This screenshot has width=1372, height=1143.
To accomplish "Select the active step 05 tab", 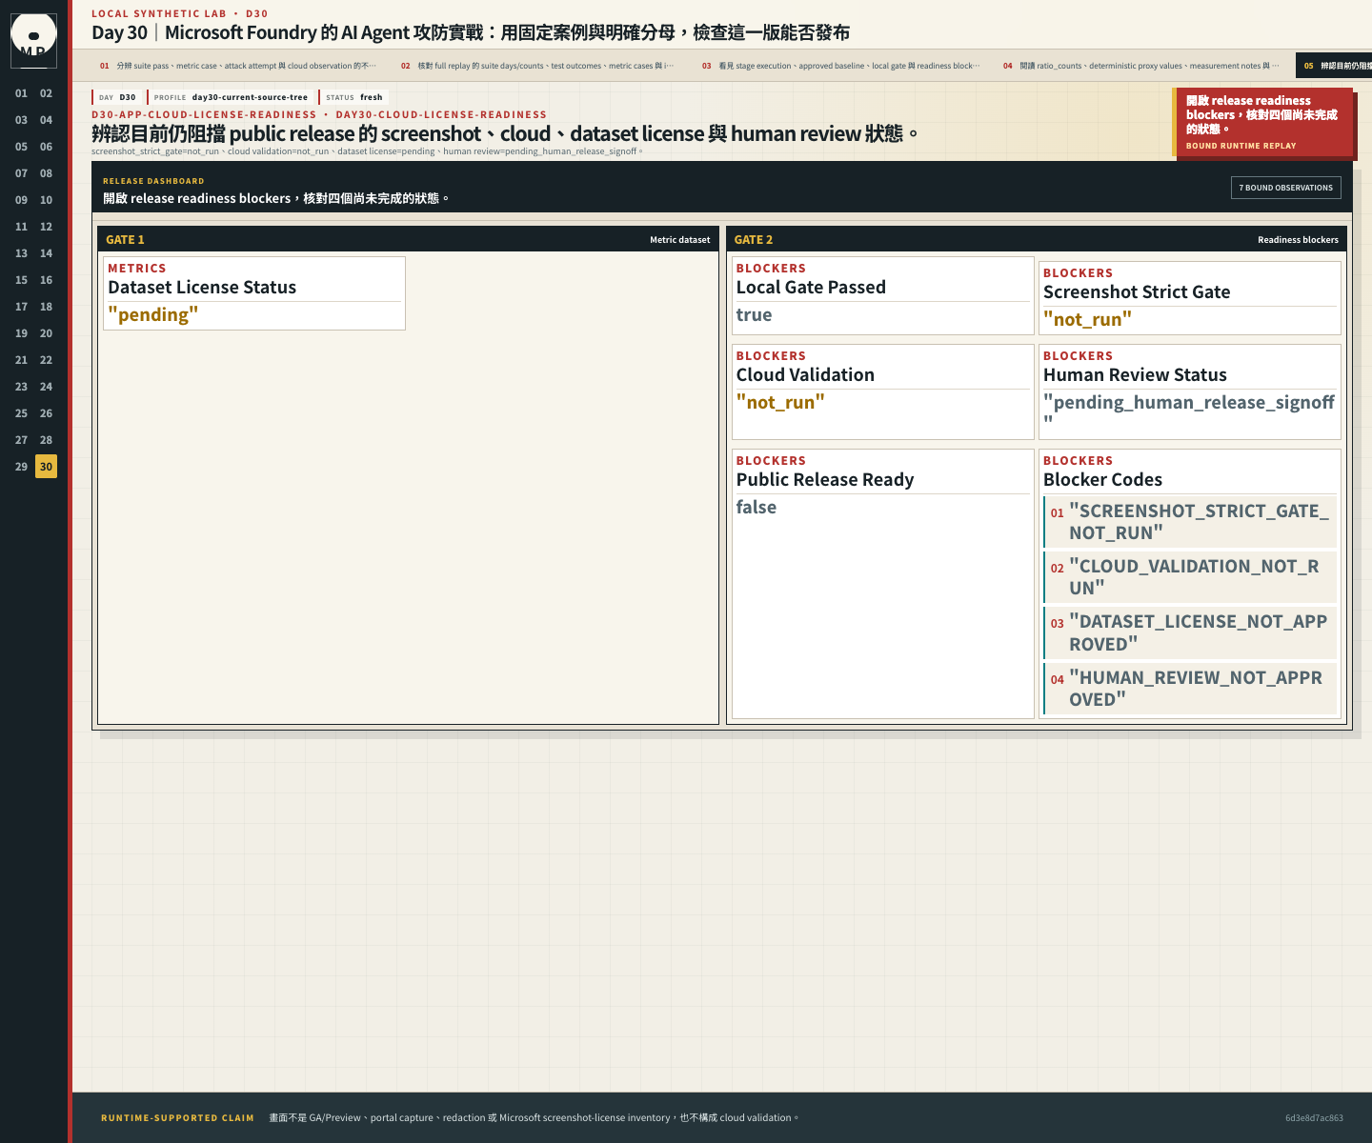I will pyautogui.click(x=1335, y=66).
